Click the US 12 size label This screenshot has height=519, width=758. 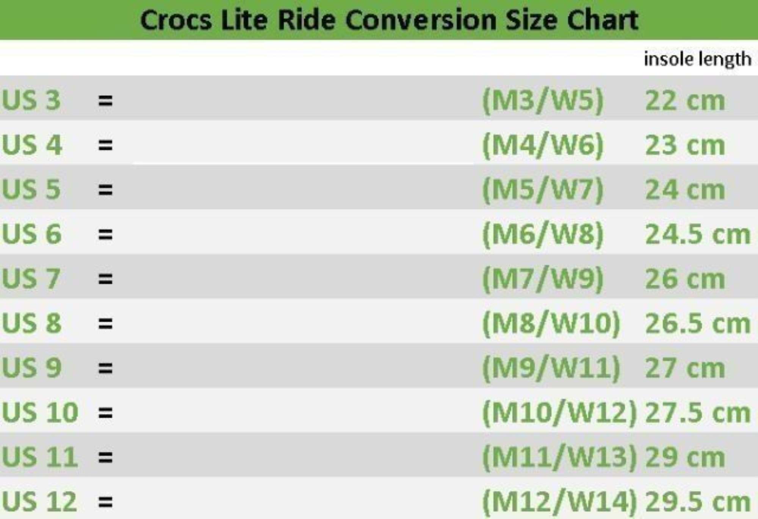click(40, 502)
